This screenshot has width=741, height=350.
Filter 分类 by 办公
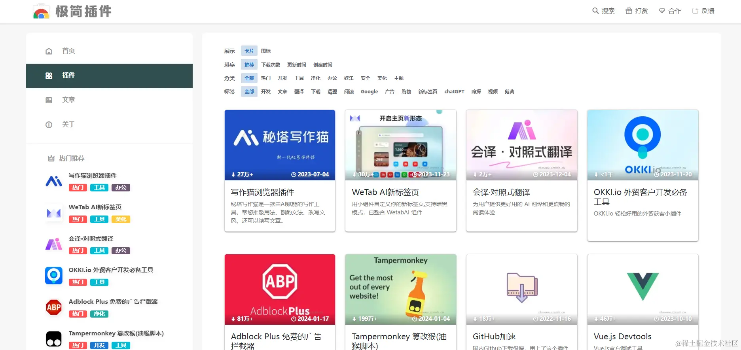coord(332,78)
